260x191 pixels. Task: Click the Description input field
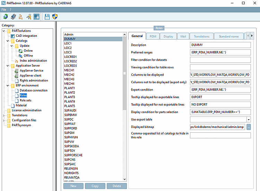coord(220,45)
